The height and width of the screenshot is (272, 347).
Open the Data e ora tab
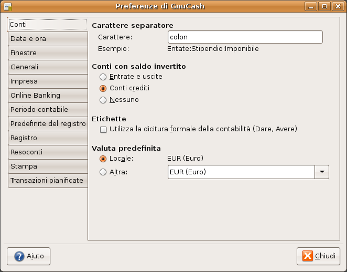coord(48,39)
